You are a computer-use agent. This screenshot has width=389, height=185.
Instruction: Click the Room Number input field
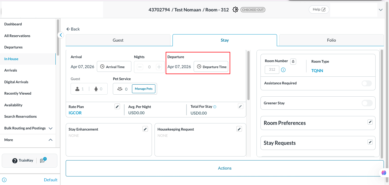(x=272, y=70)
